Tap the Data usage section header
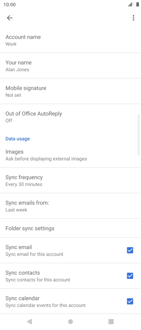The image size is (141, 330). coord(18,139)
